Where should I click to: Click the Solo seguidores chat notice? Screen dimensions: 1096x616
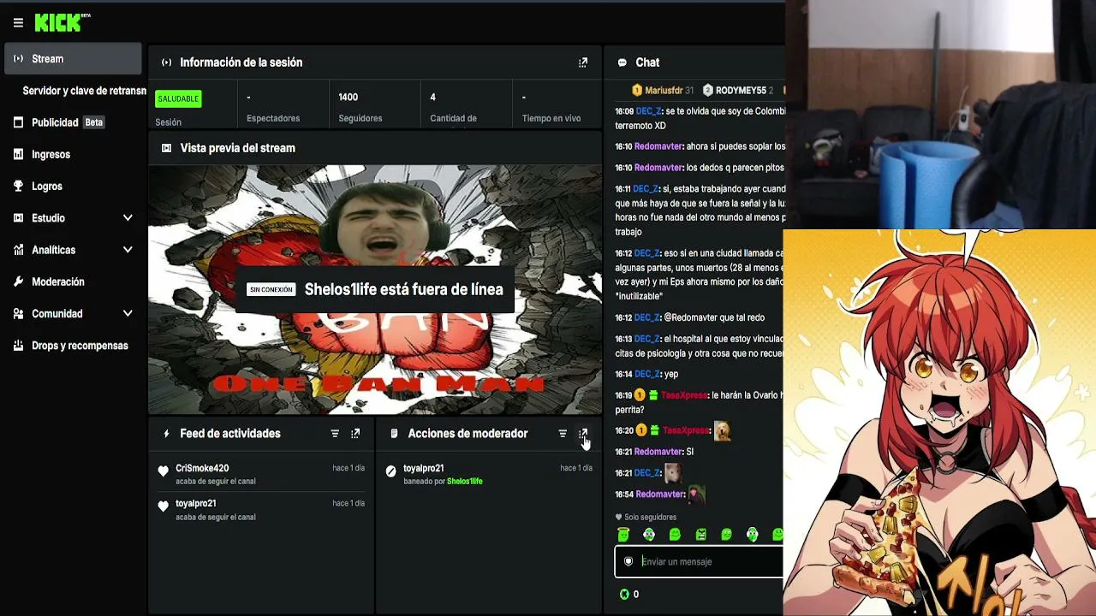[x=646, y=517]
